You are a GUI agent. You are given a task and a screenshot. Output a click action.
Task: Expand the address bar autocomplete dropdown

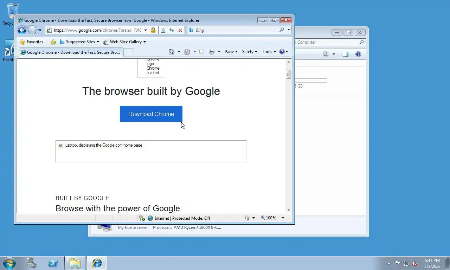146,30
